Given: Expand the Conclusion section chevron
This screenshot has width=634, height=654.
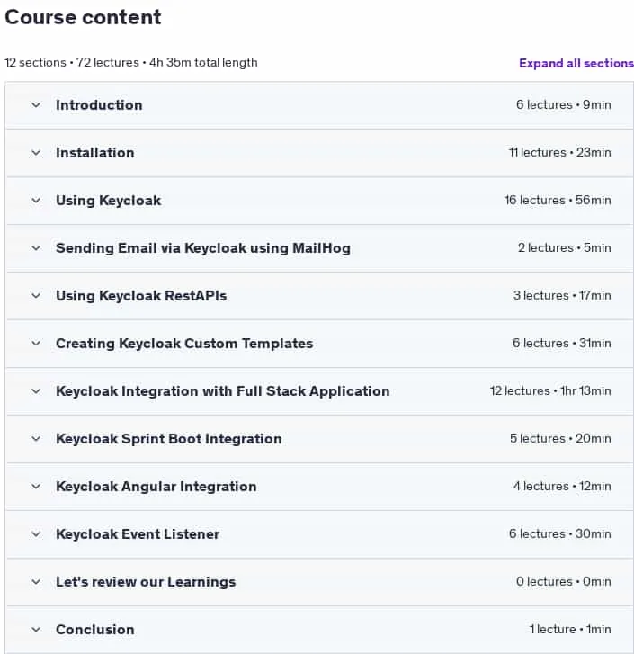Looking at the screenshot, I should click(36, 630).
